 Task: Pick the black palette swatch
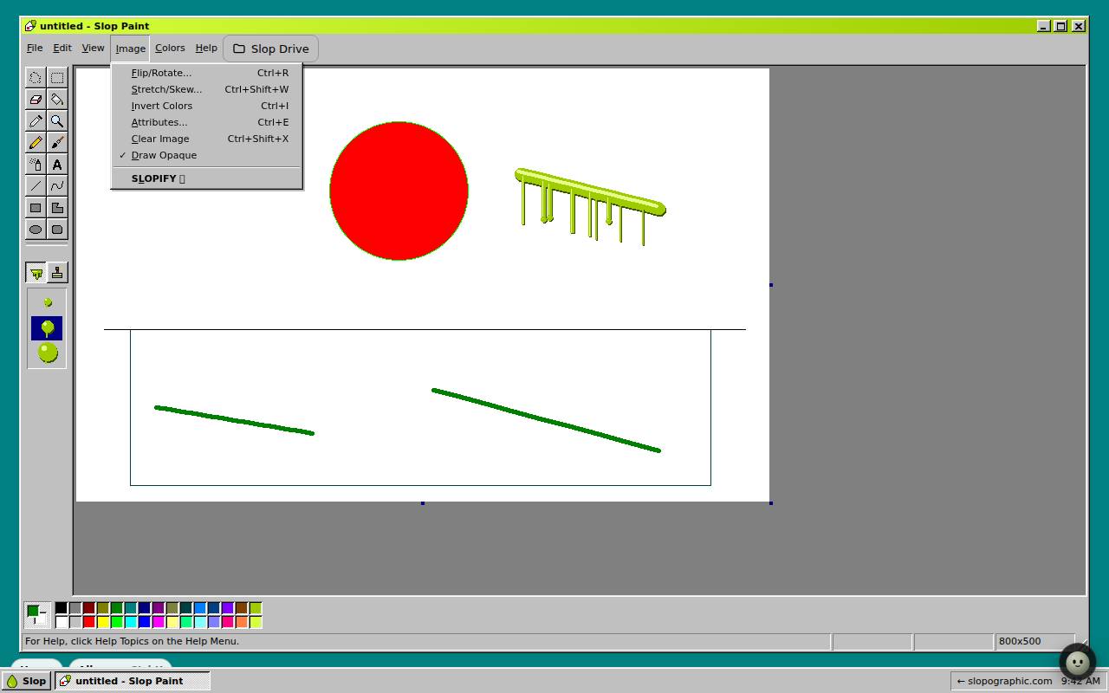62,608
